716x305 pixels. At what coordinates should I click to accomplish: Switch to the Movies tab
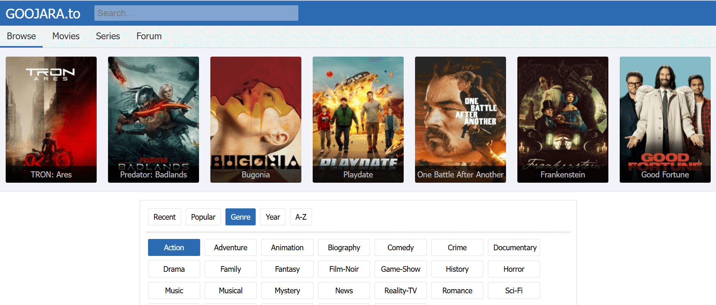click(x=66, y=36)
